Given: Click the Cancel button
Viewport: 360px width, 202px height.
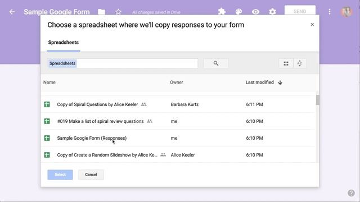Looking at the screenshot, I should tap(91, 175).
